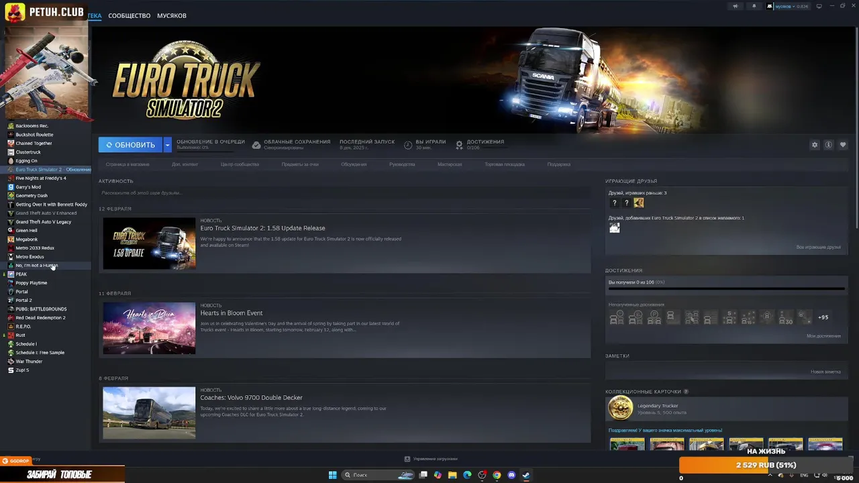Open Microsoft Edge from the taskbar
This screenshot has width=859, height=483.
point(467,475)
